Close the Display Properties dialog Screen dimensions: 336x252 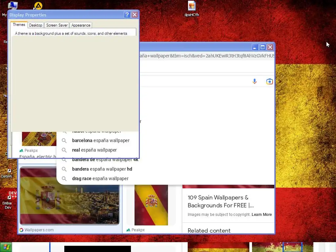135,14
